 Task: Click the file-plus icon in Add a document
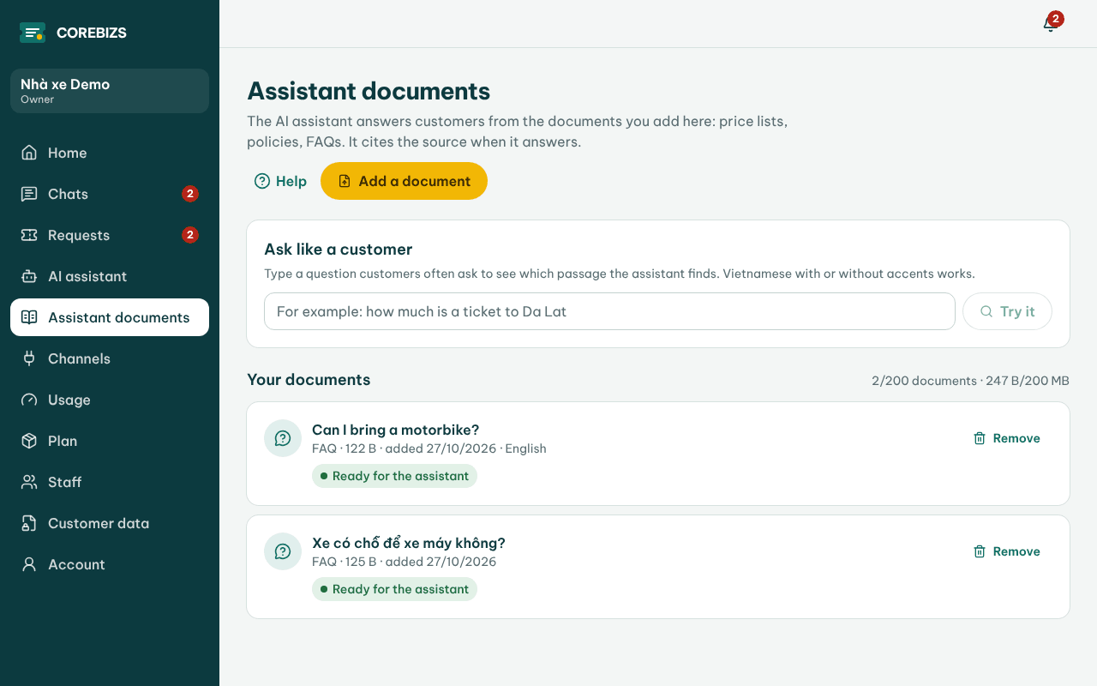[x=345, y=181]
